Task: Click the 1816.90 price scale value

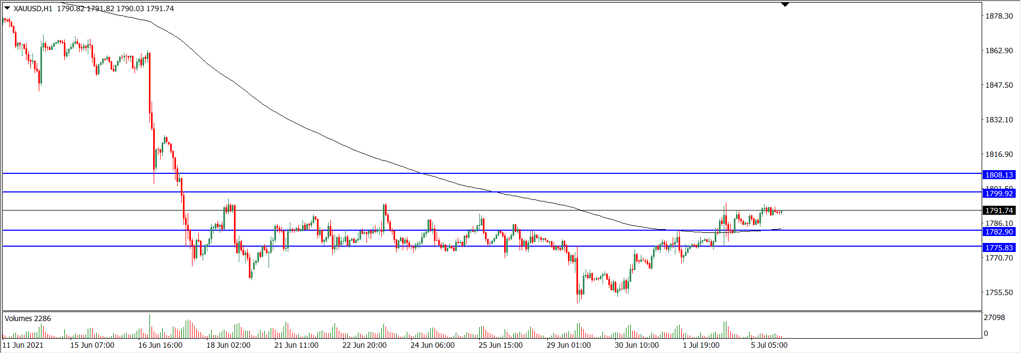Action: (x=999, y=154)
